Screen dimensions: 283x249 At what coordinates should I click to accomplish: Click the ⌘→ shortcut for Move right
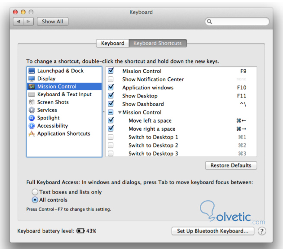point(241,129)
